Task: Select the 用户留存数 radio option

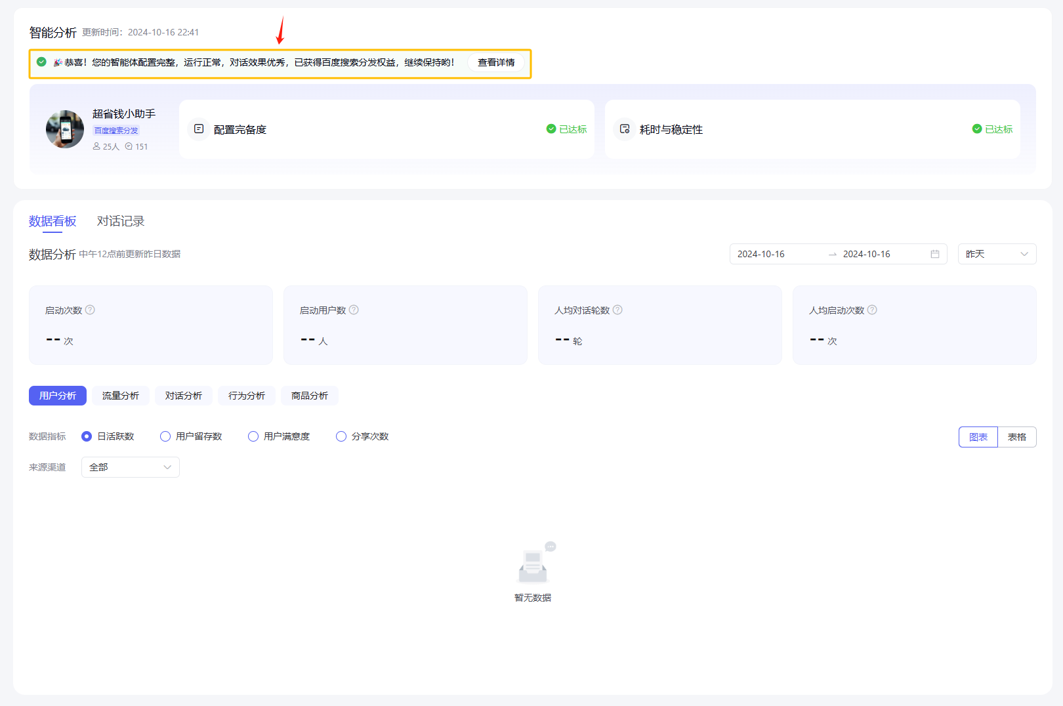Action: click(165, 436)
